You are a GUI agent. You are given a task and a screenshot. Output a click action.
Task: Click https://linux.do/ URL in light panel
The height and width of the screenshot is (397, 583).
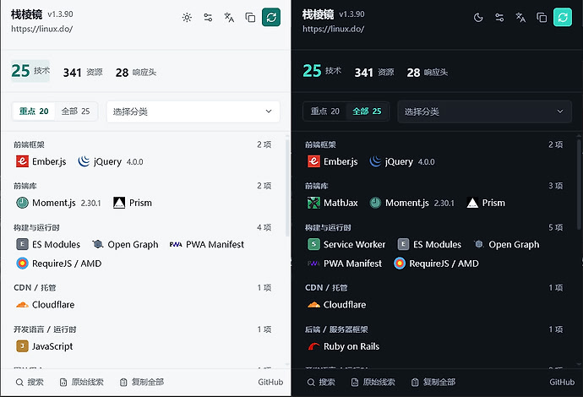click(x=41, y=29)
